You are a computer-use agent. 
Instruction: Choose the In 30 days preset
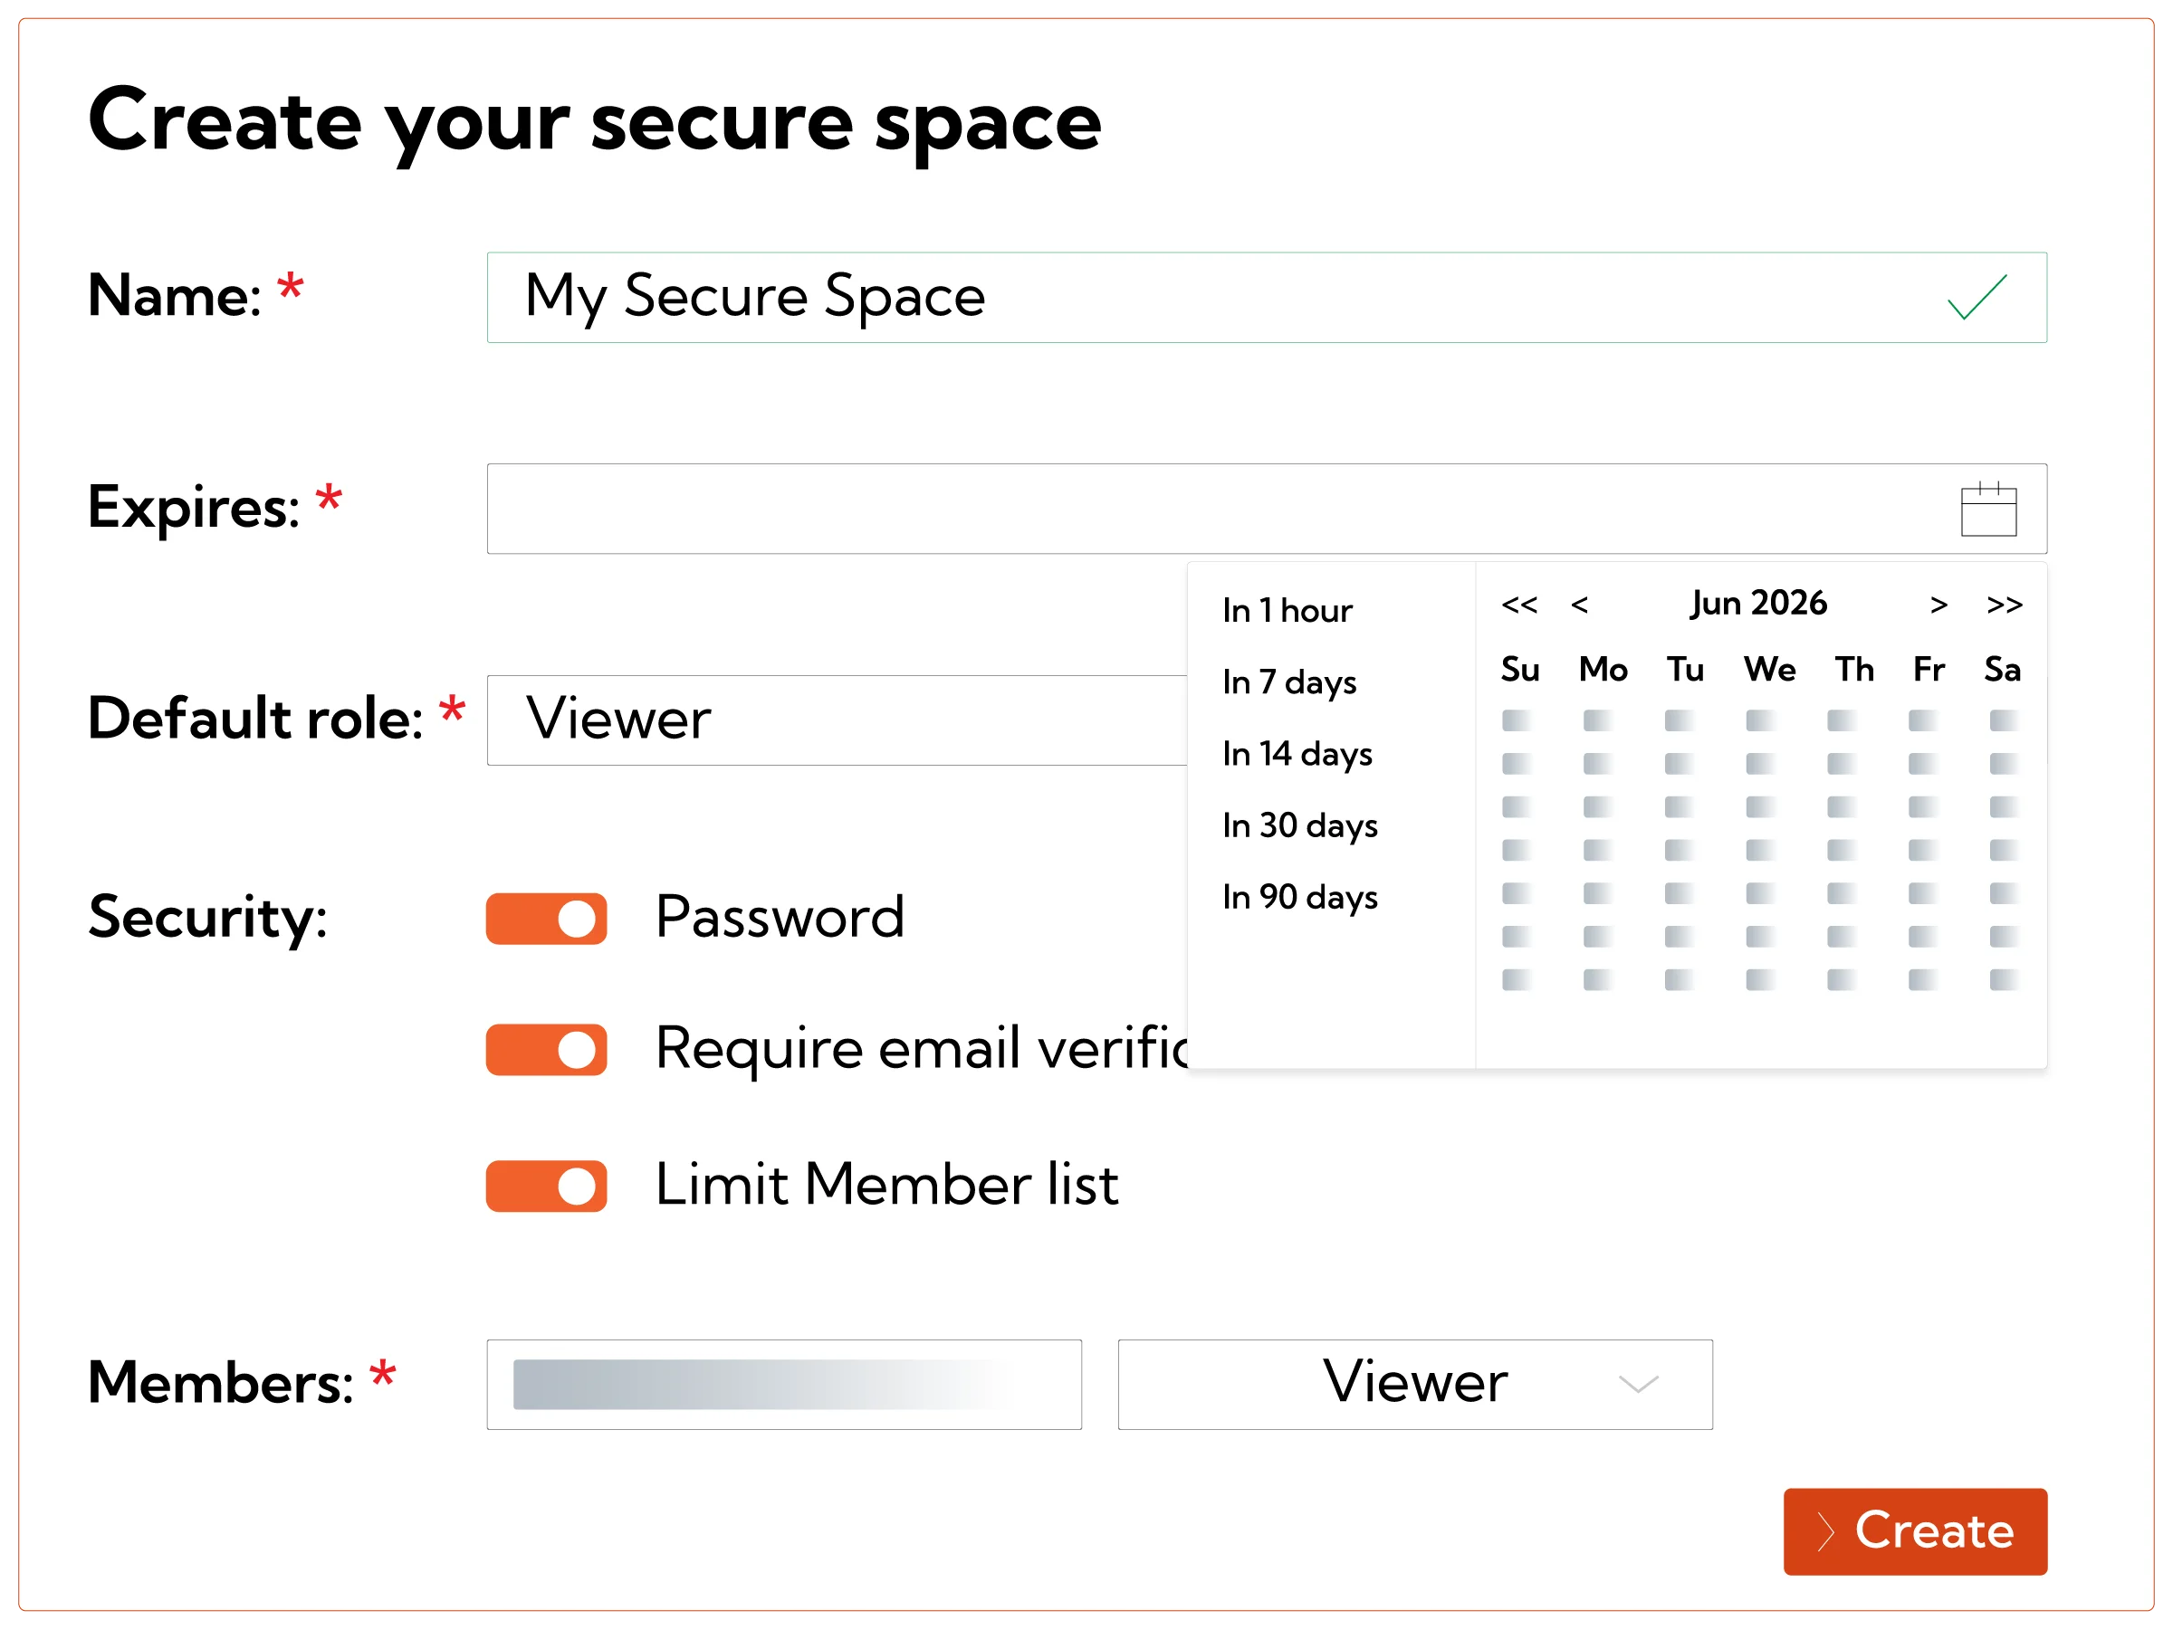click(x=1299, y=825)
